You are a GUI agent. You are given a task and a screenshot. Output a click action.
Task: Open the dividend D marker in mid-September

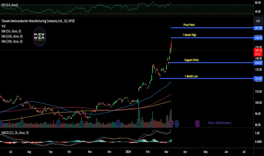[x=58, y=124]
